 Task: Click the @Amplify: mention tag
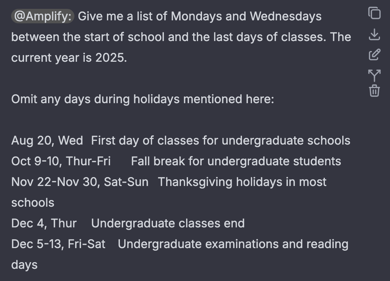[43, 16]
